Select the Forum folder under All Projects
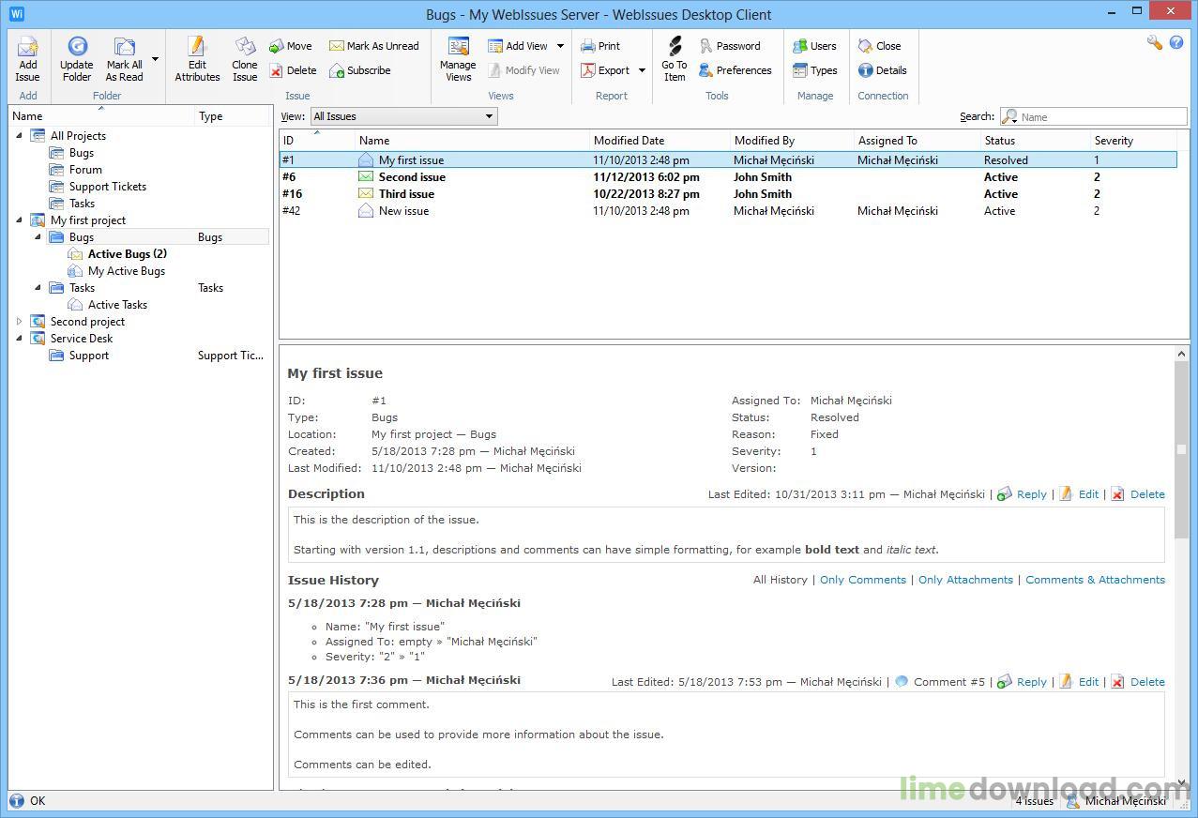 coord(85,170)
